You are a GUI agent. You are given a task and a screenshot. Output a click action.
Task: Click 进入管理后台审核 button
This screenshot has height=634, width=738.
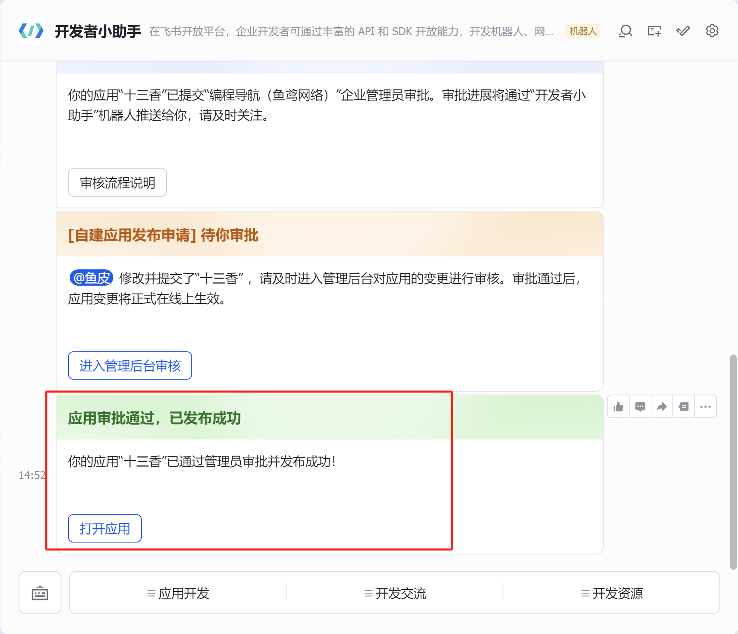pyautogui.click(x=130, y=366)
